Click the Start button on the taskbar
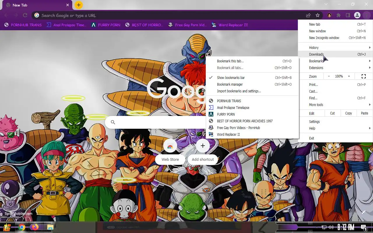Image resolution: width=373 pixels, height=233 pixels. pyautogui.click(x=7, y=227)
